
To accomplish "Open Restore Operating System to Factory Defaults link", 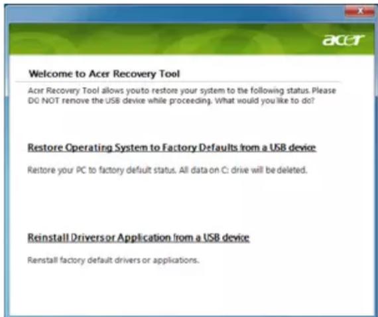I will [172, 147].
